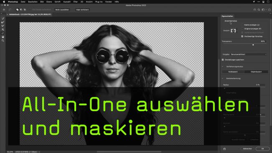272x153 pixels.
Task: Select the Hand tool
Action: [3, 37]
